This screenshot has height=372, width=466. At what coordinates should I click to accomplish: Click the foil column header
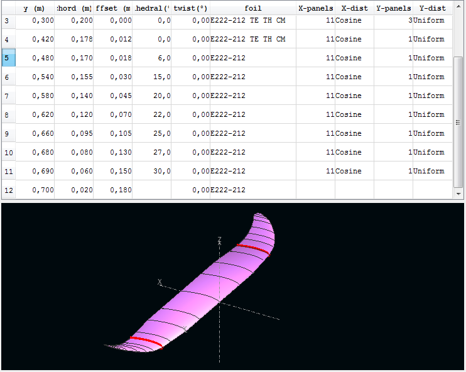tap(252, 8)
